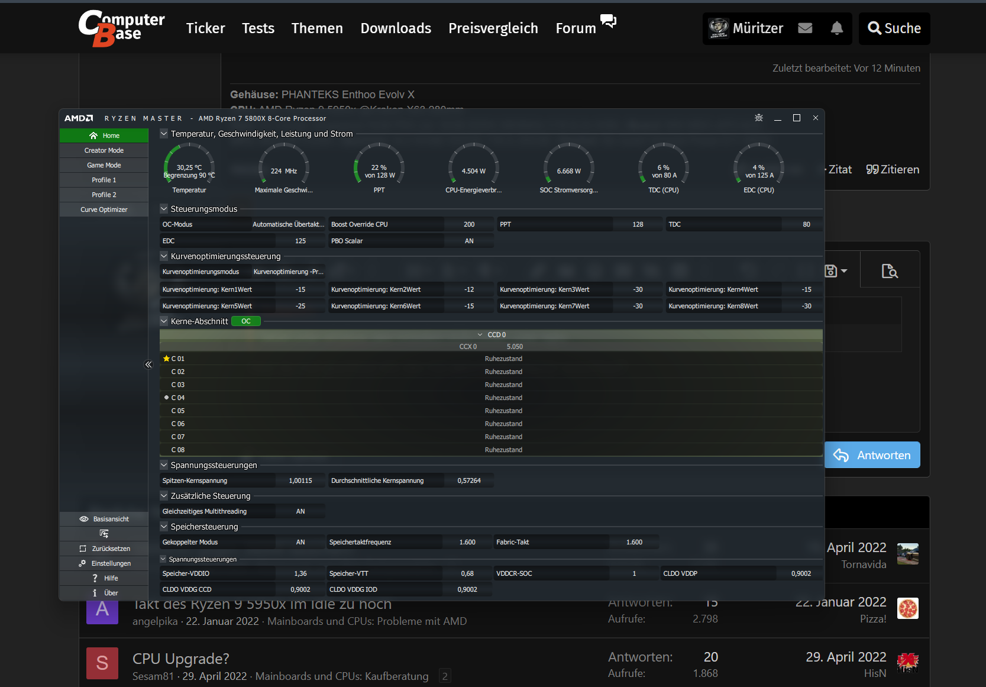Collapse the Speichersteuerung section

pyautogui.click(x=164, y=527)
